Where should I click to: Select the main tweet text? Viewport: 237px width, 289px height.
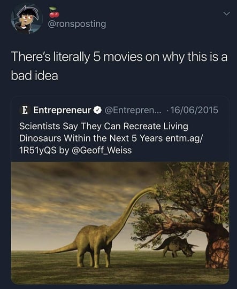click(x=119, y=66)
